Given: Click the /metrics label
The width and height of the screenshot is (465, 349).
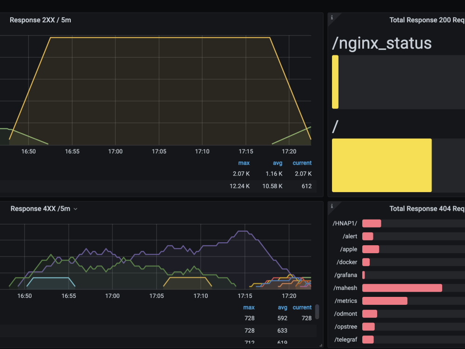Looking at the screenshot, I should pos(346,301).
